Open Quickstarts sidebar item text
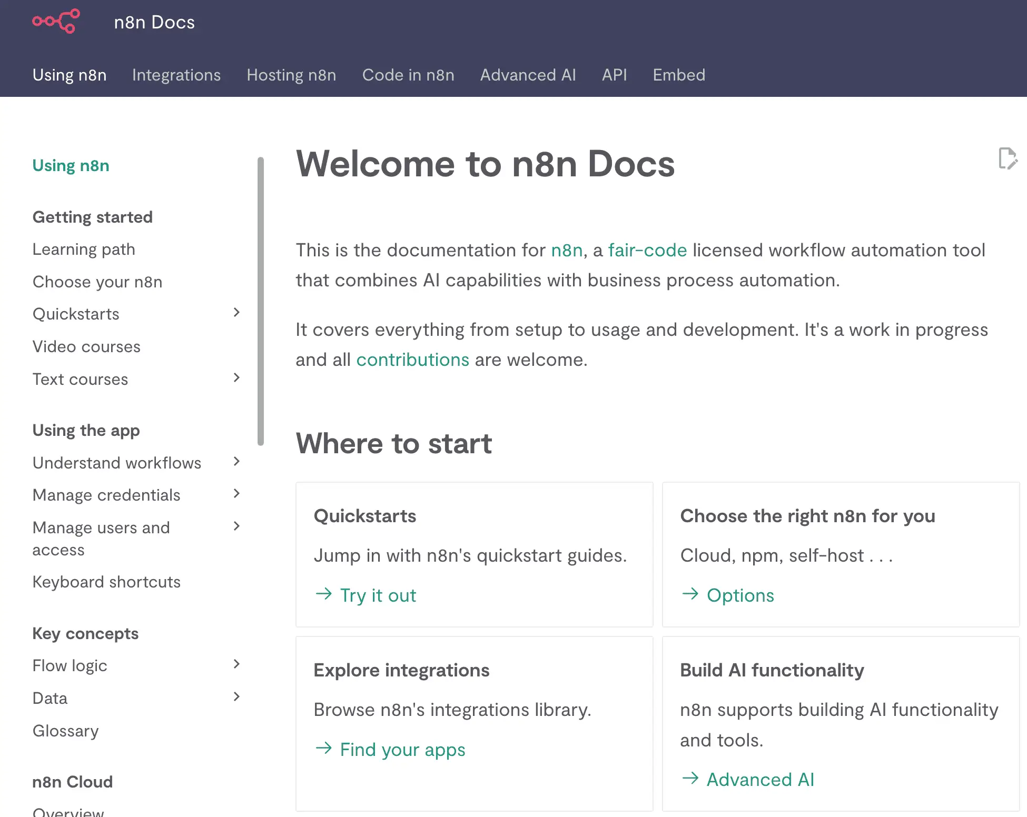 click(76, 314)
